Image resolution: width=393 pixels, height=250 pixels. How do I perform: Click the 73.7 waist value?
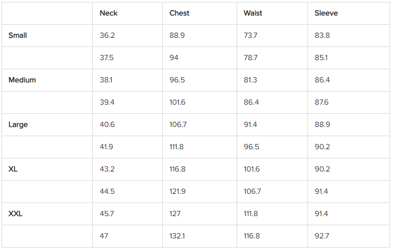tap(251, 35)
